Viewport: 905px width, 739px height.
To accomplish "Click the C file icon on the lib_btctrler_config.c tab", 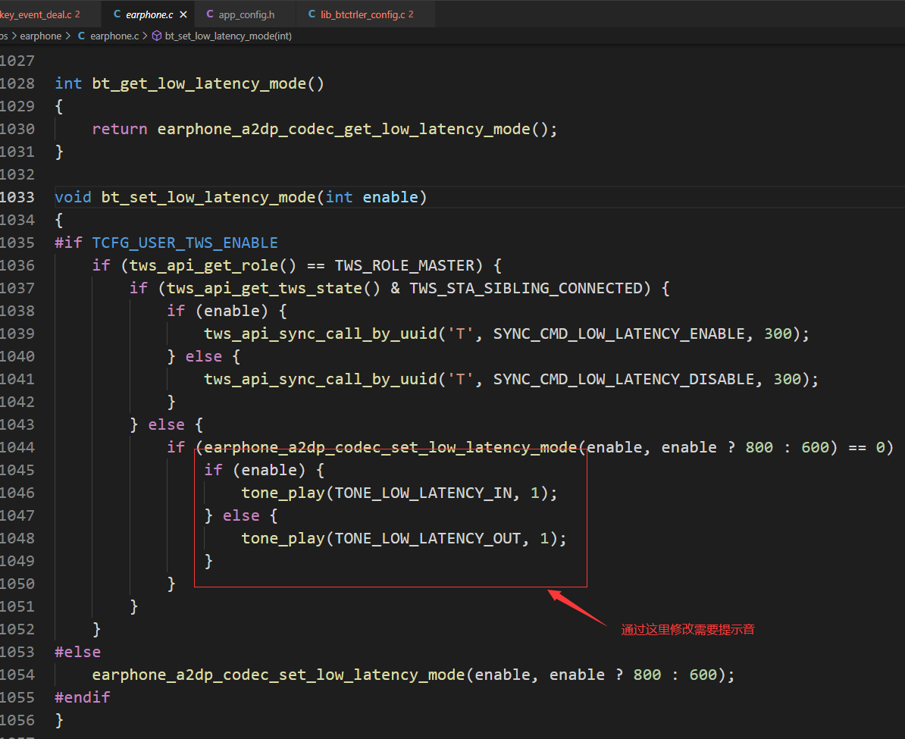I will [x=312, y=14].
